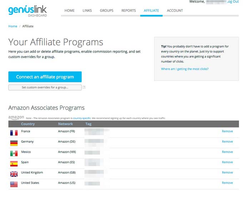The width and height of the screenshot is (250, 197).
Task: Click the 'Amazon (MX)' network cell
Action: click(67, 152)
